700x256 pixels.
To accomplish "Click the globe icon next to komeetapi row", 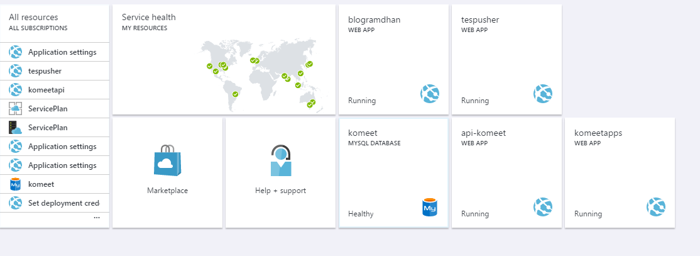I will pos(16,90).
